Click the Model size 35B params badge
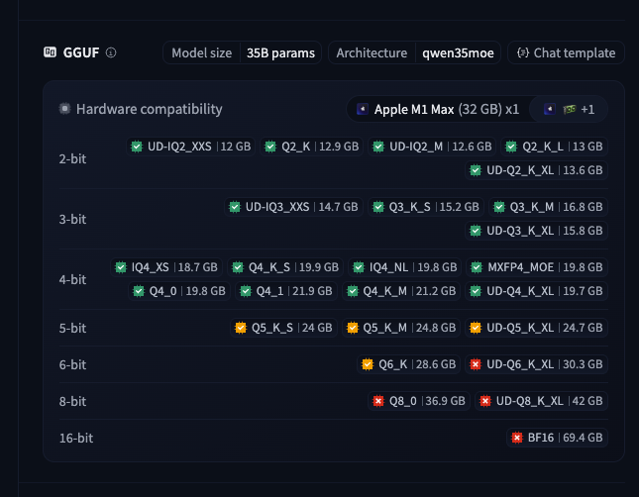The image size is (639, 497). click(243, 52)
